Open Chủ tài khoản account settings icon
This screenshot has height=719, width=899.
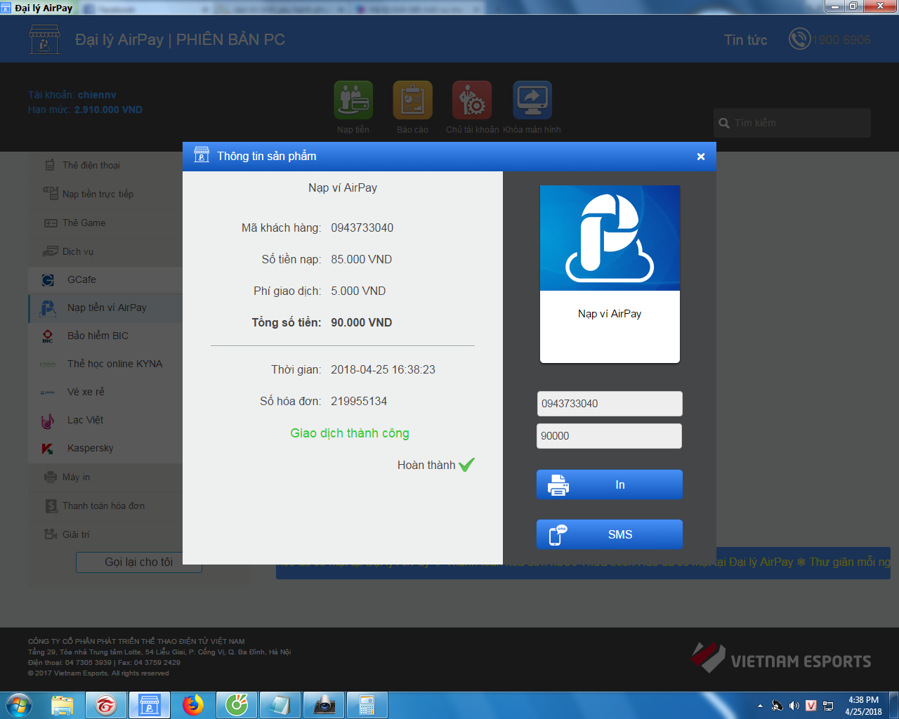click(472, 100)
